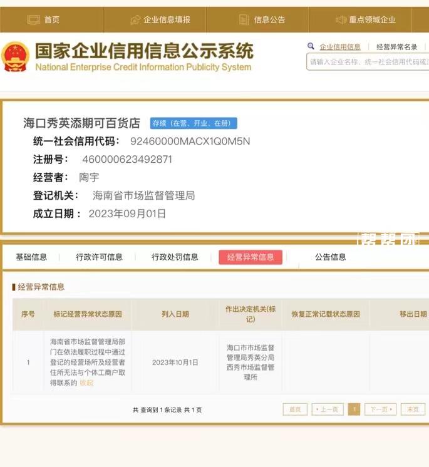Click the 企业信息填报 edit icon
This screenshot has height=467, width=429.
[x=135, y=20]
